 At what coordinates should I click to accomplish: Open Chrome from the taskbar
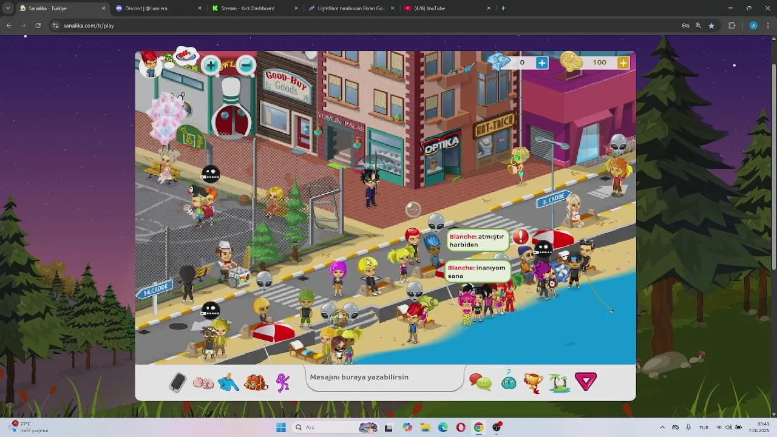(x=478, y=427)
